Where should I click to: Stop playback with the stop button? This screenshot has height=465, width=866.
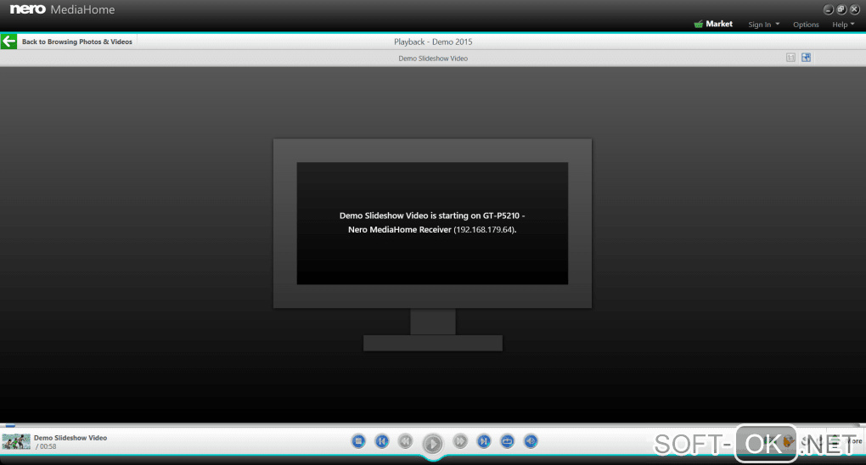(358, 441)
